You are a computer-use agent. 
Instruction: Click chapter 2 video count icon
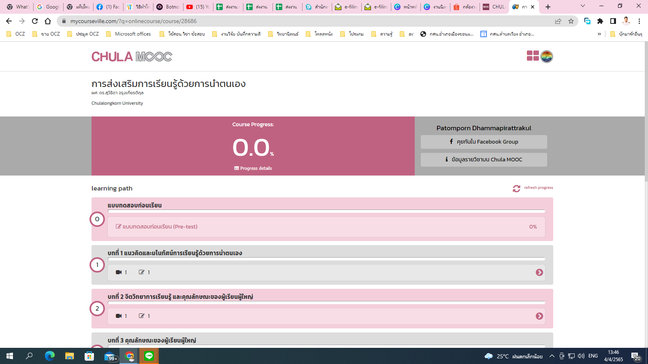click(119, 316)
